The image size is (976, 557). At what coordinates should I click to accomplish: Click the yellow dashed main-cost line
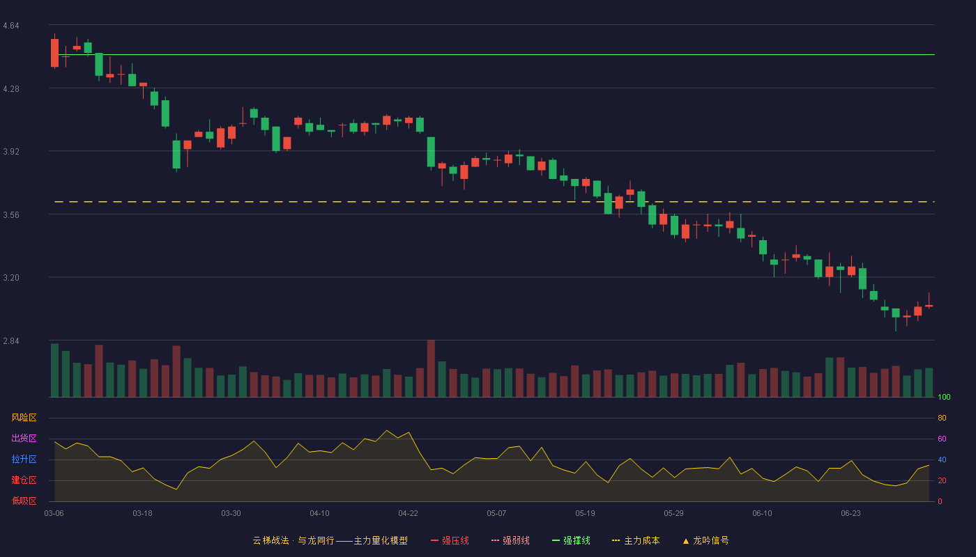coord(494,201)
